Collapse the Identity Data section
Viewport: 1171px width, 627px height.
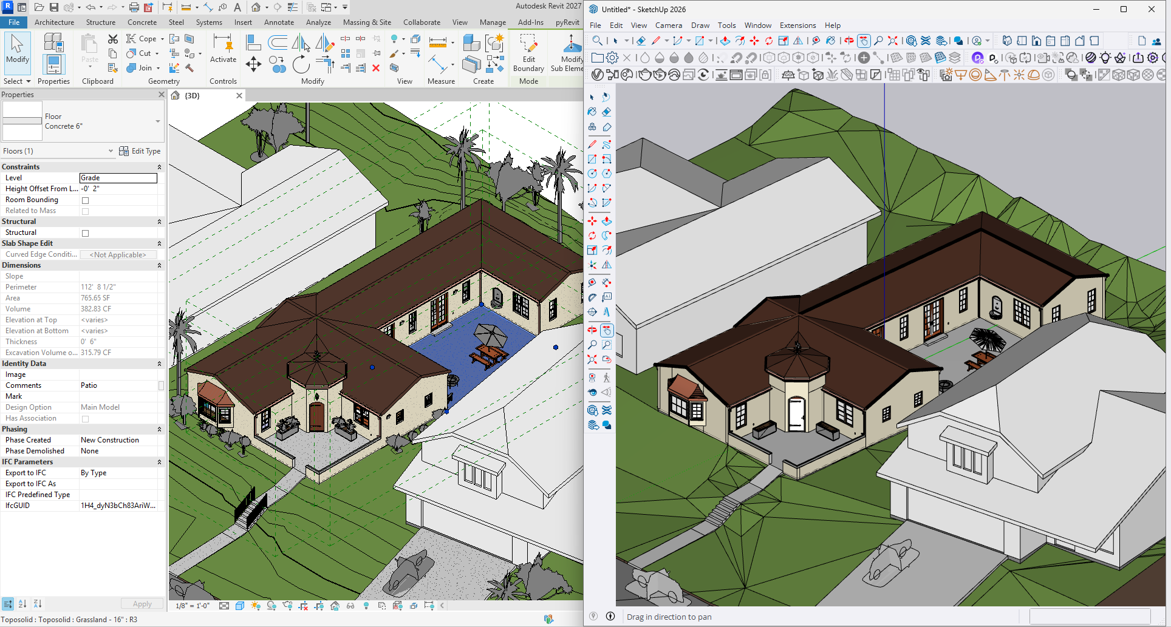click(159, 364)
